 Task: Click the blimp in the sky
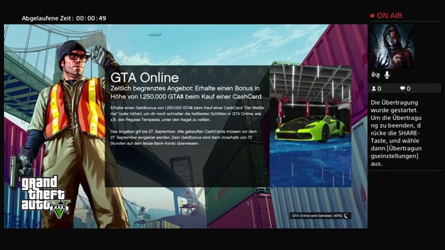tap(154, 34)
